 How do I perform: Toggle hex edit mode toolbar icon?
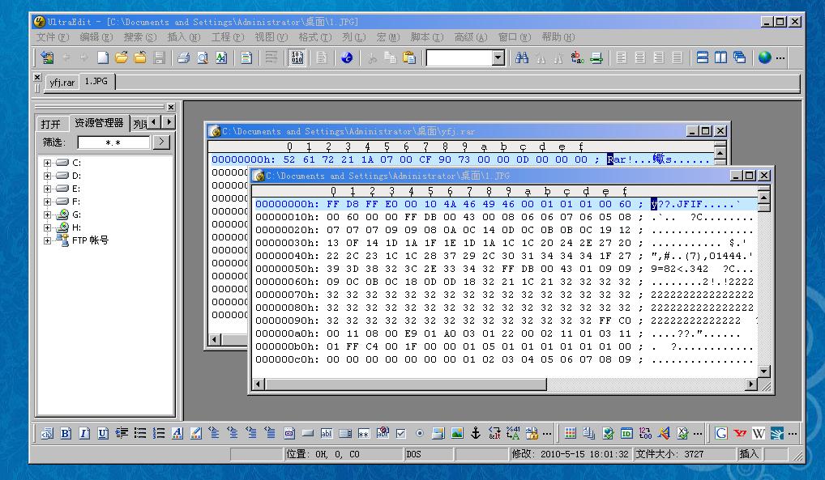297,57
